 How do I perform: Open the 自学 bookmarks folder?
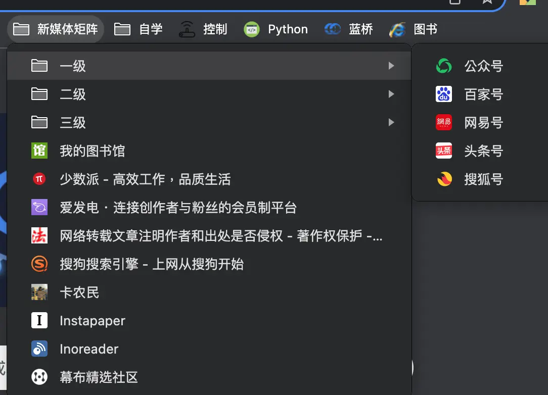point(139,29)
